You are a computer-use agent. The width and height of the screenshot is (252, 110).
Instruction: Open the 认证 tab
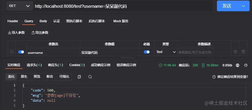(57, 21)
